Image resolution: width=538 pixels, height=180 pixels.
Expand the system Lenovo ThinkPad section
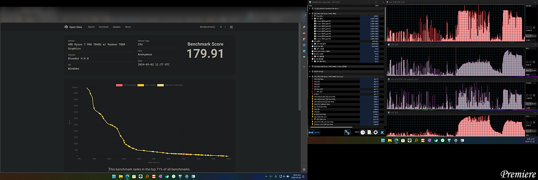310,9
